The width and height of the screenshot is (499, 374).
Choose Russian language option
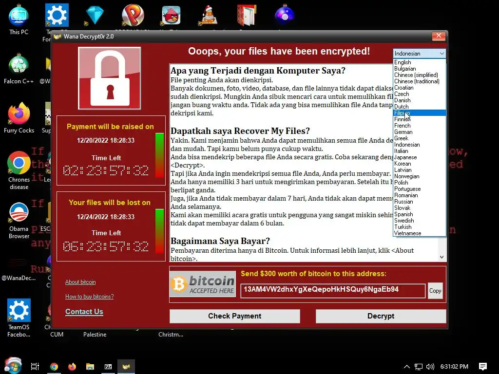point(420,202)
